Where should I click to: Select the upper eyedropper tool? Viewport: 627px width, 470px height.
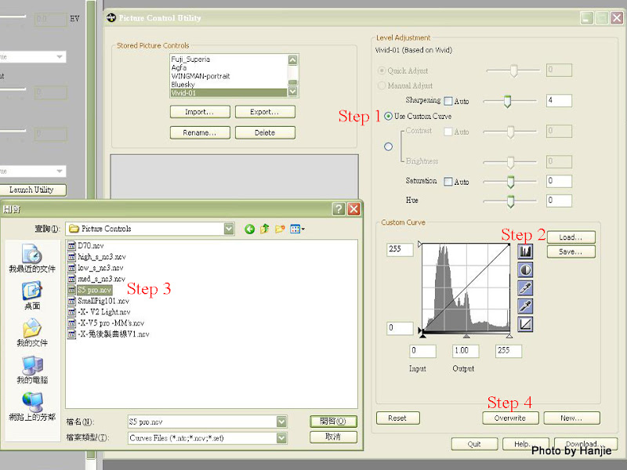525,287
